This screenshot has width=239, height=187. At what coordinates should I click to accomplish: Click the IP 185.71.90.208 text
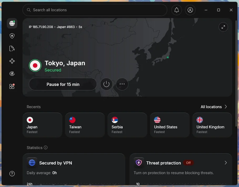[x=41, y=27]
